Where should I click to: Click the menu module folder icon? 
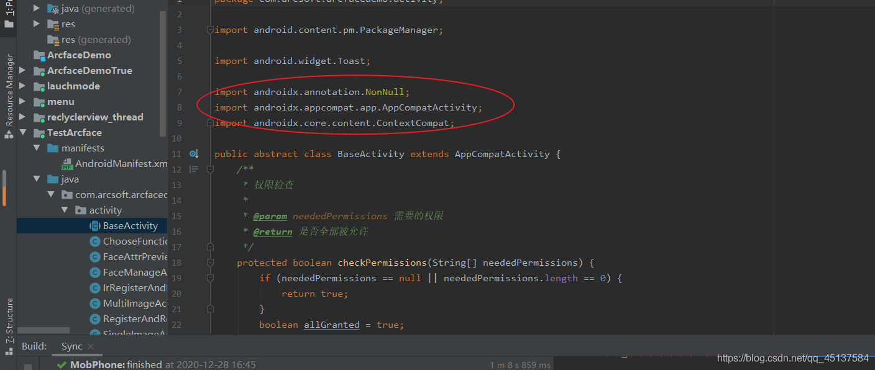(x=39, y=102)
